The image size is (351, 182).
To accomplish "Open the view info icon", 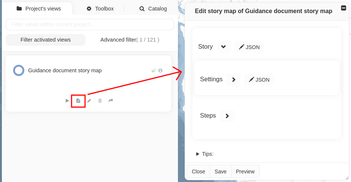I will (160, 70).
